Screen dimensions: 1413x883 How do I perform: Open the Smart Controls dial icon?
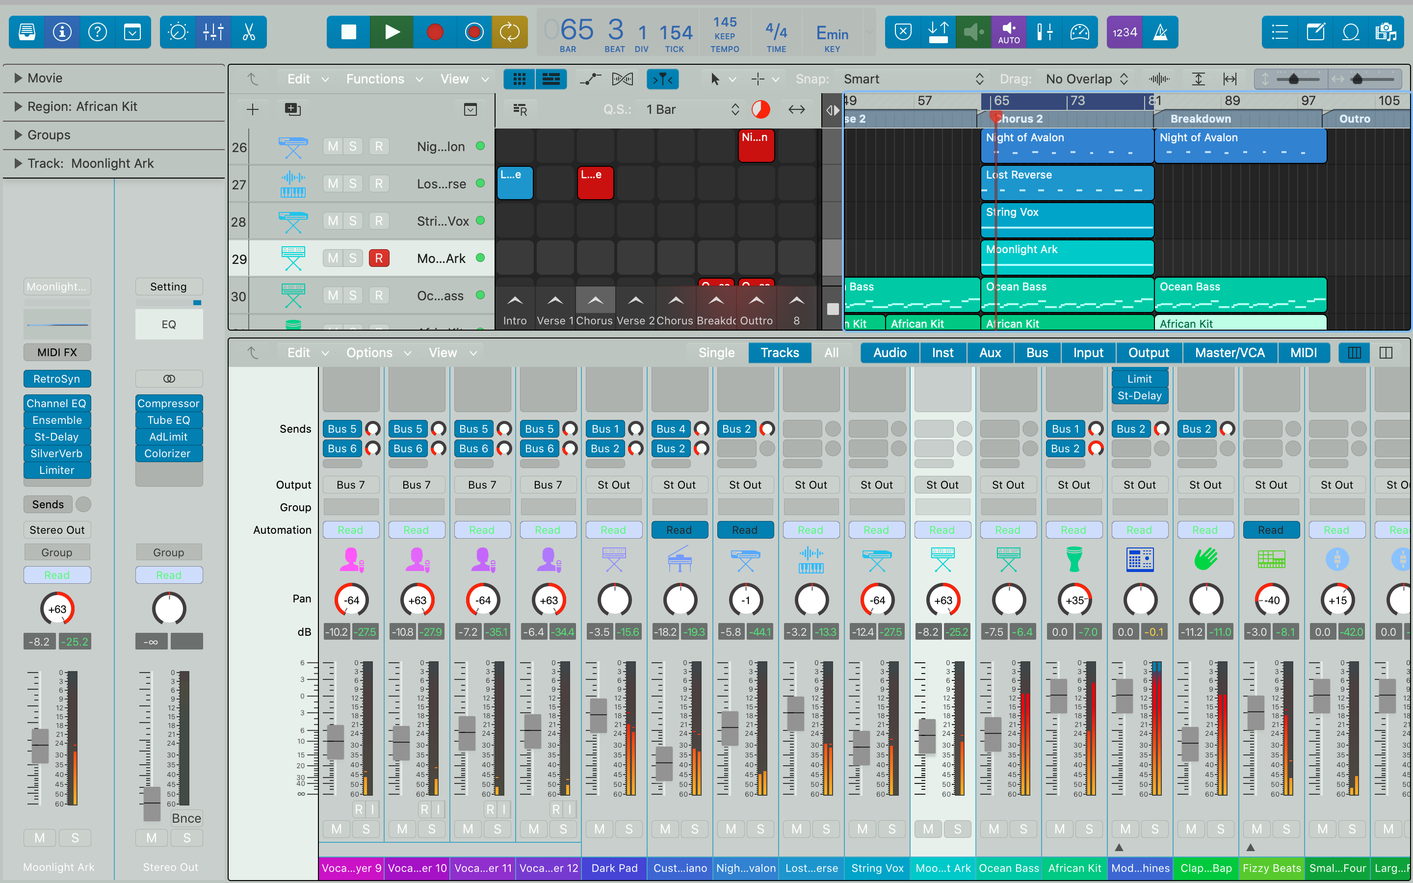[178, 32]
